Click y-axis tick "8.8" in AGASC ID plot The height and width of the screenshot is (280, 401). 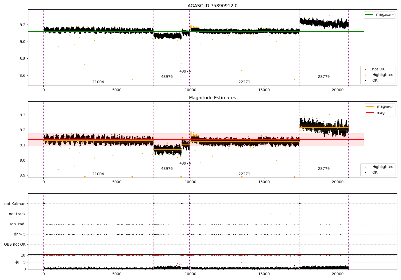click(22, 59)
